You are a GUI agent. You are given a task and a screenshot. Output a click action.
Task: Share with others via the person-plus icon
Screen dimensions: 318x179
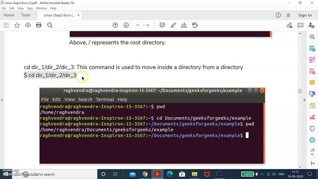pyautogui.click(x=311, y=25)
